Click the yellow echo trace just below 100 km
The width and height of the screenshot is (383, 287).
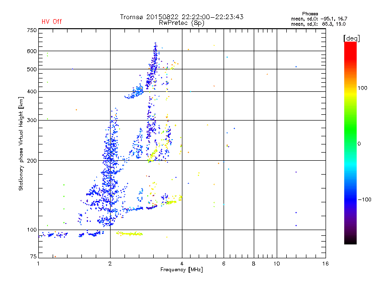[x=129, y=234]
